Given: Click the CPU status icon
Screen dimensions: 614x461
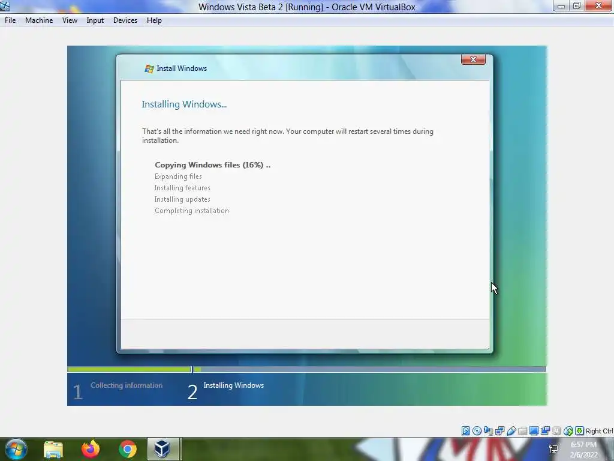Looking at the screenshot, I should pyautogui.click(x=556, y=431).
